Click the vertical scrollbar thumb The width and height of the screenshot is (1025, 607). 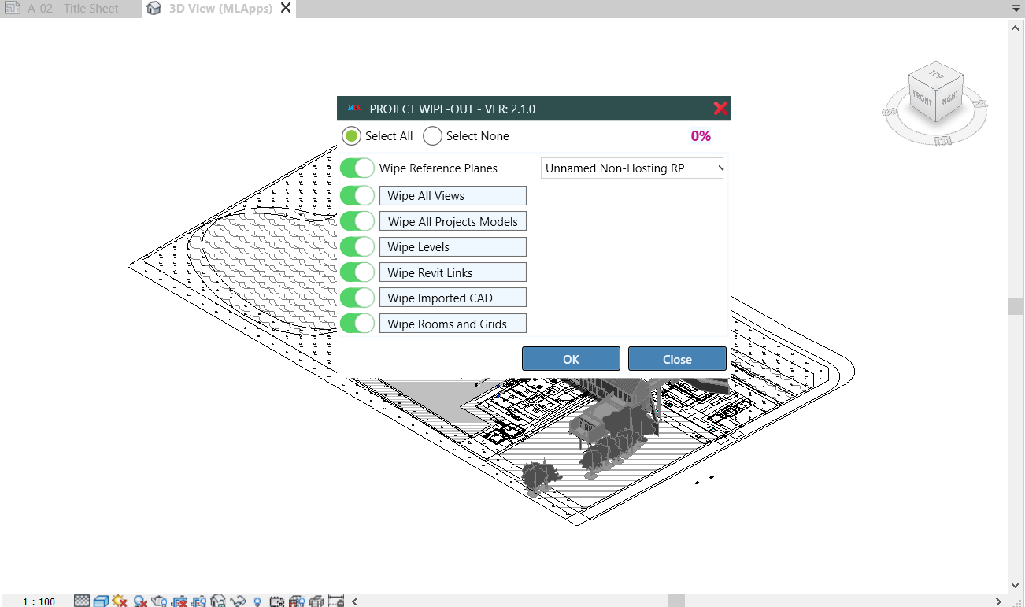click(x=1016, y=306)
